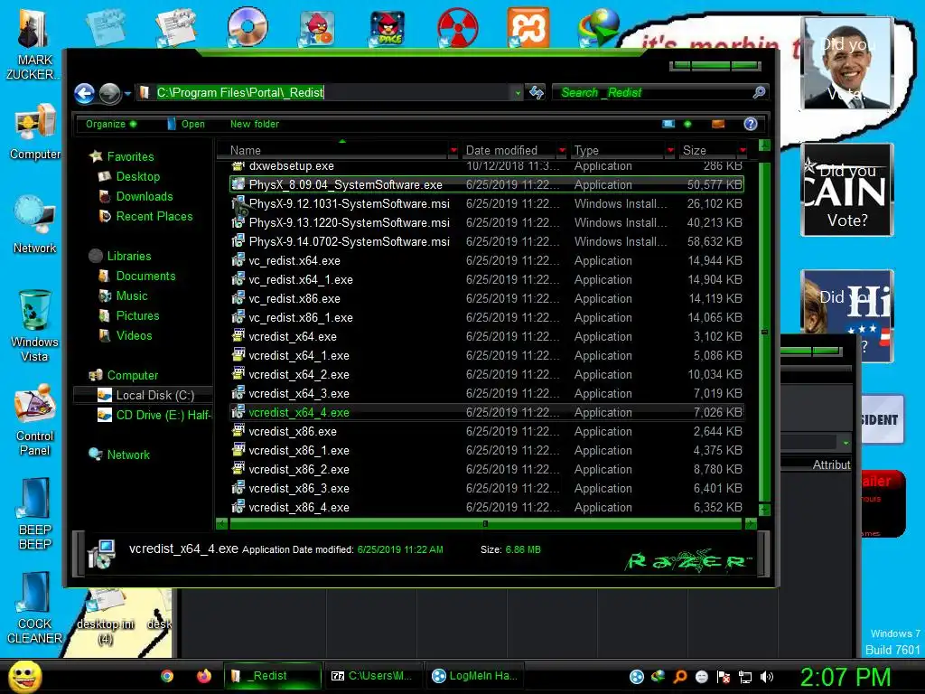Image resolution: width=925 pixels, height=694 pixels.
Task: Select CD Drive (E:) in navigation pane
Action: click(154, 416)
